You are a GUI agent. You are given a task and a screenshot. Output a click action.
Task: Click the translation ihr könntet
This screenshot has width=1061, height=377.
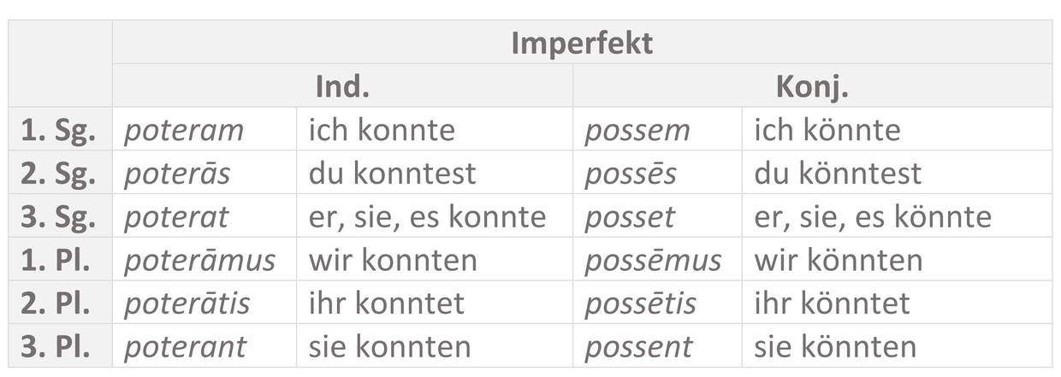[x=832, y=303]
